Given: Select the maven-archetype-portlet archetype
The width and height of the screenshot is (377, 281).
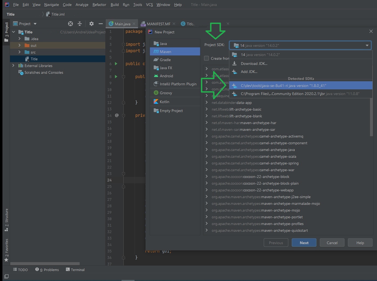Looking at the screenshot, I should click(x=257, y=217).
